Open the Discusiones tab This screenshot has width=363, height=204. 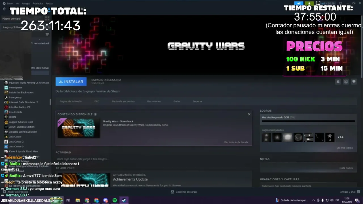point(154,101)
